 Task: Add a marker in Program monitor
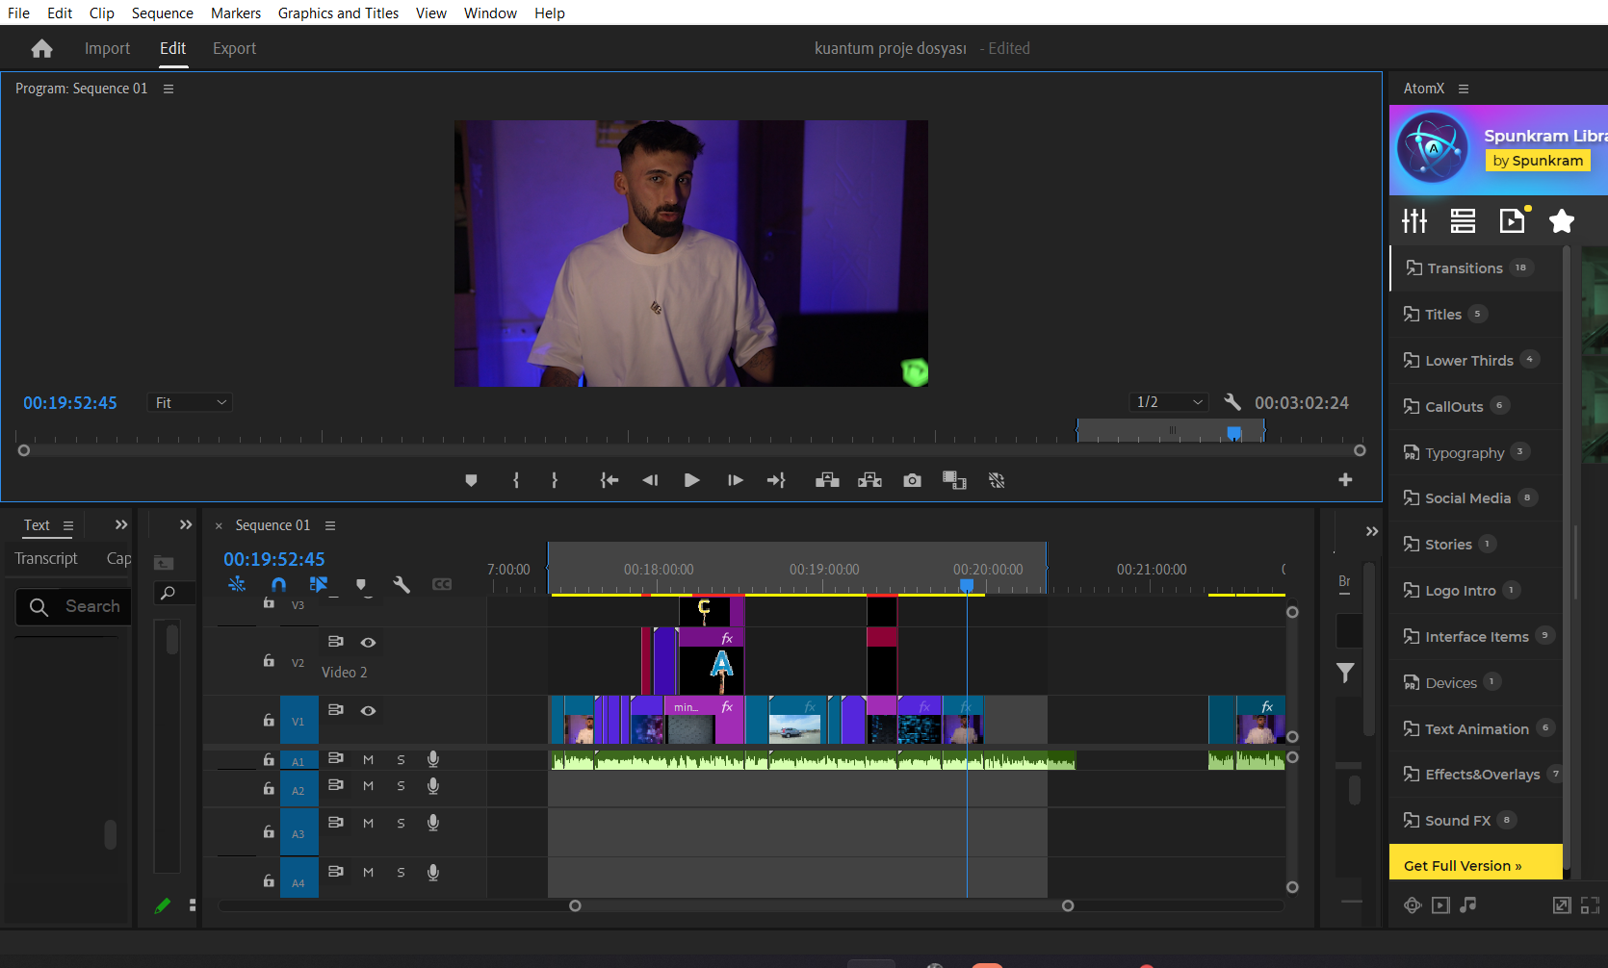(x=471, y=480)
